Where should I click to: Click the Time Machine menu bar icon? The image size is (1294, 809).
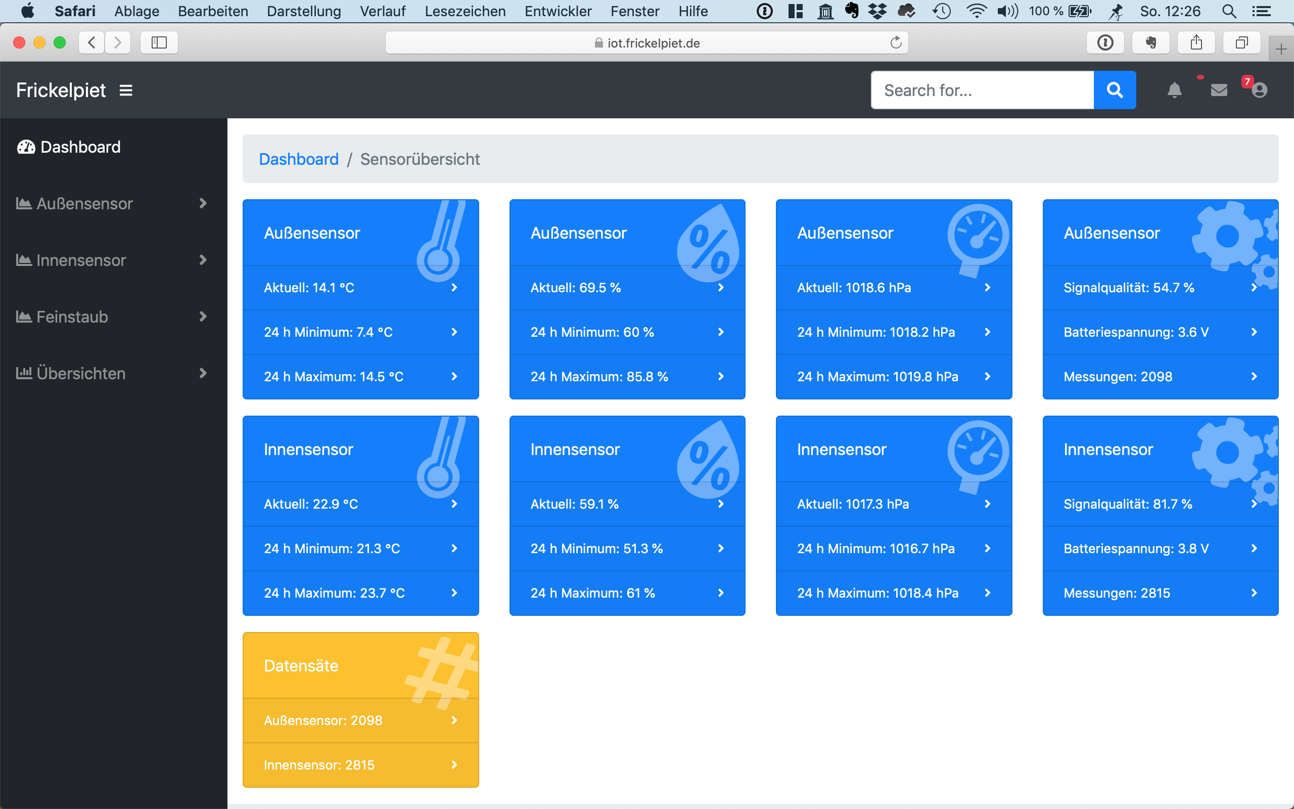click(x=941, y=11)
